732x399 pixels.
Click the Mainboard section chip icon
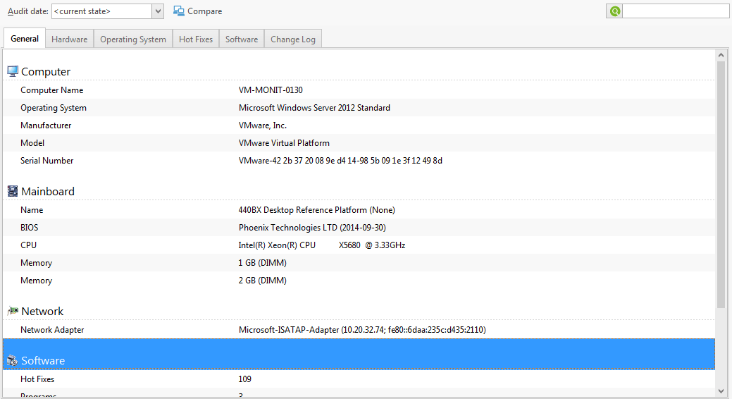[13, 191]
